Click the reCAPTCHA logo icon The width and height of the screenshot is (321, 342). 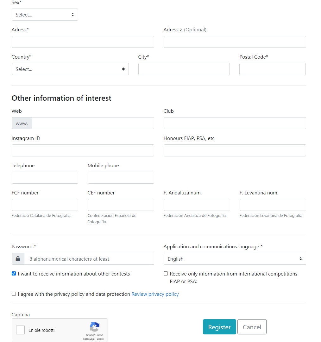pyautogui.click(x=95, y=327)
